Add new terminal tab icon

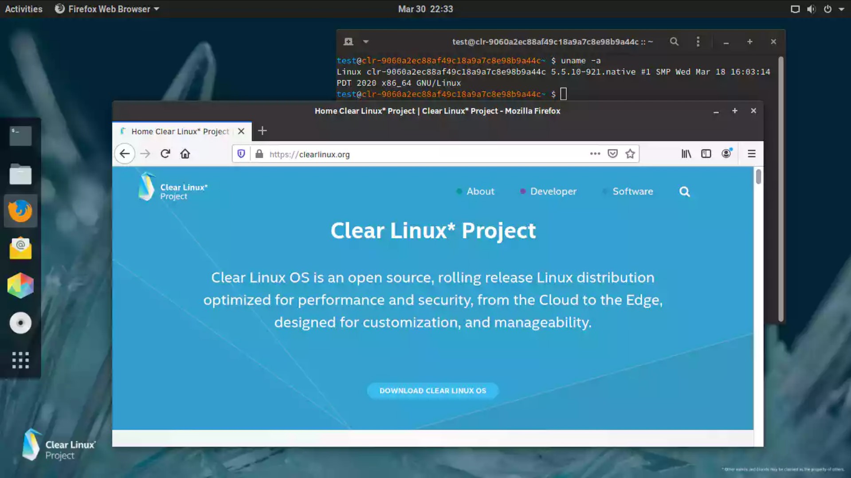[349, 42]
